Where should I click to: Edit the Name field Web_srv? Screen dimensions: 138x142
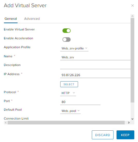click(x=95, y=57)
